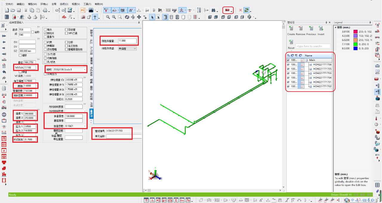
Task: Open the 保温密度 insulation density dropdown
Action: [x=85, y=126]
